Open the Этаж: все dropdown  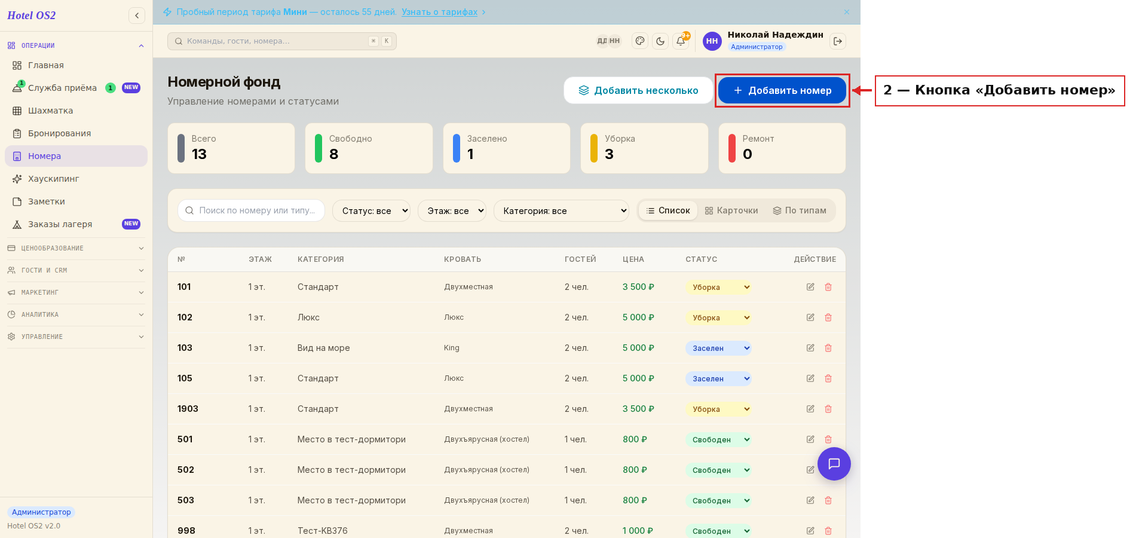point(452,210)
